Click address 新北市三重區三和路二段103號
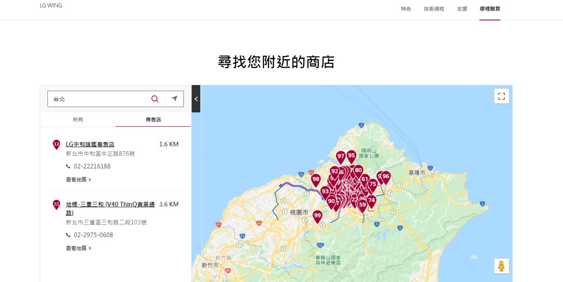Screen dimensions: 563x282 pos(106,222)
